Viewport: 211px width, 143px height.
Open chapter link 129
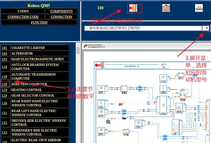pos(4,96)
